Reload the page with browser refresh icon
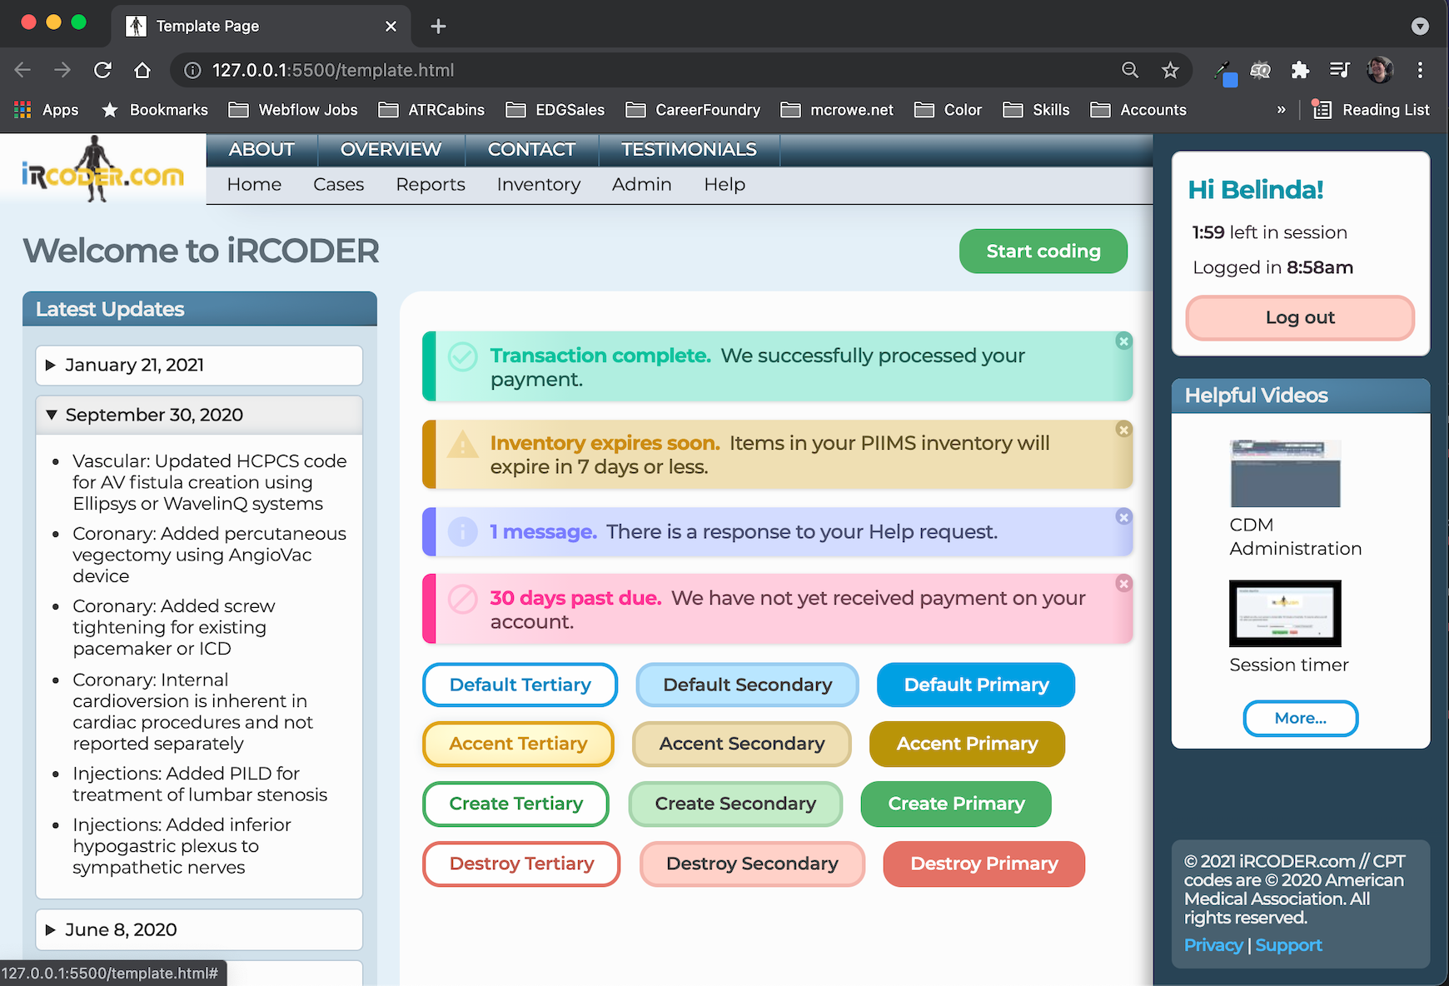 [x=102, y=70]
